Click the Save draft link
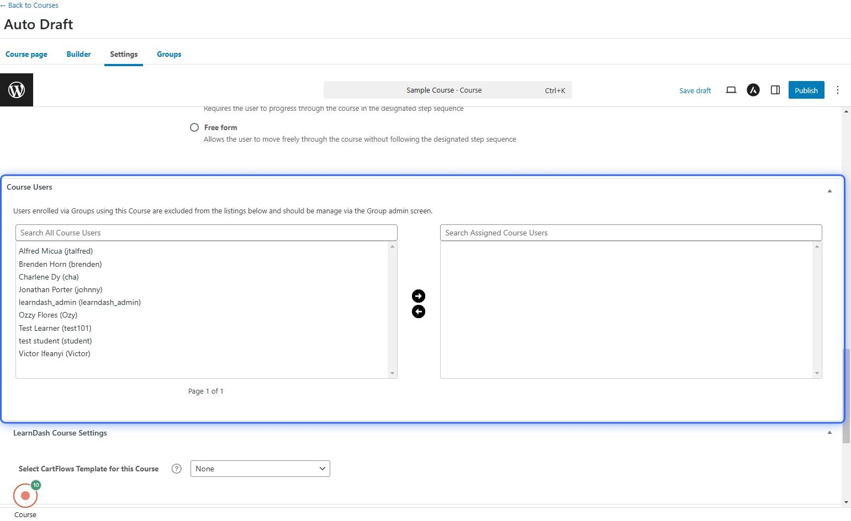The width and height of the screenshot is (851, 521). click(695, 90)
